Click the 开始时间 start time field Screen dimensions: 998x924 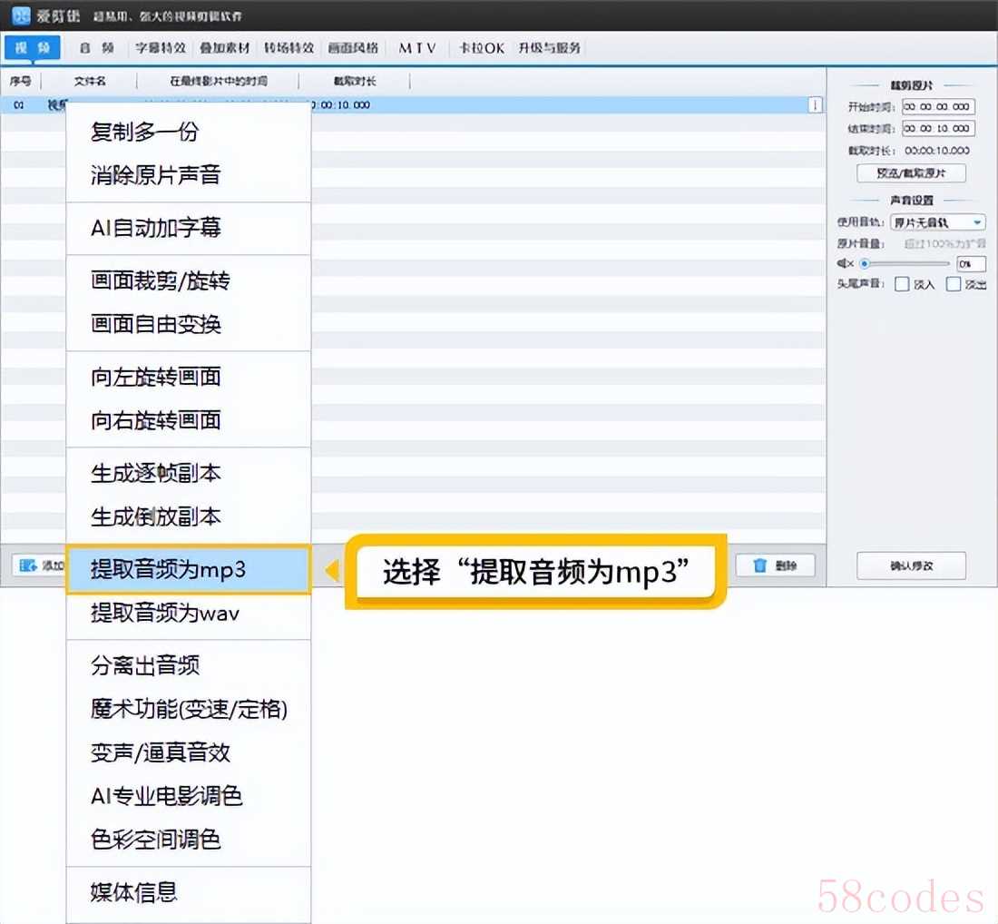click(x=937, y=107)
